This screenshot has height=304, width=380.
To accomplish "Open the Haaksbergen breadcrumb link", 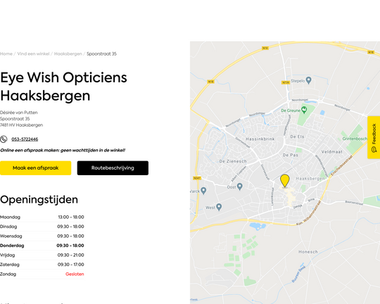I will (x=68, y=53).
